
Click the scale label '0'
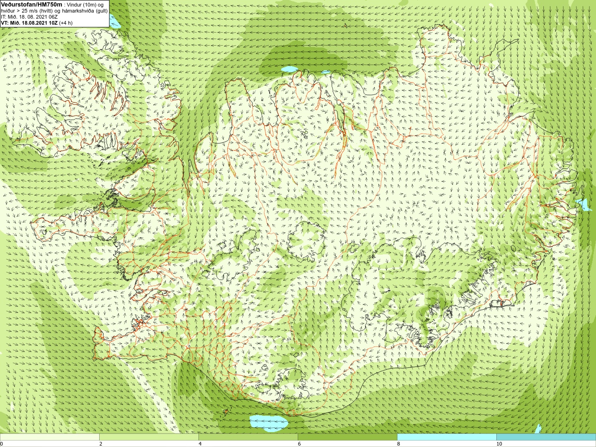point(1,444)
